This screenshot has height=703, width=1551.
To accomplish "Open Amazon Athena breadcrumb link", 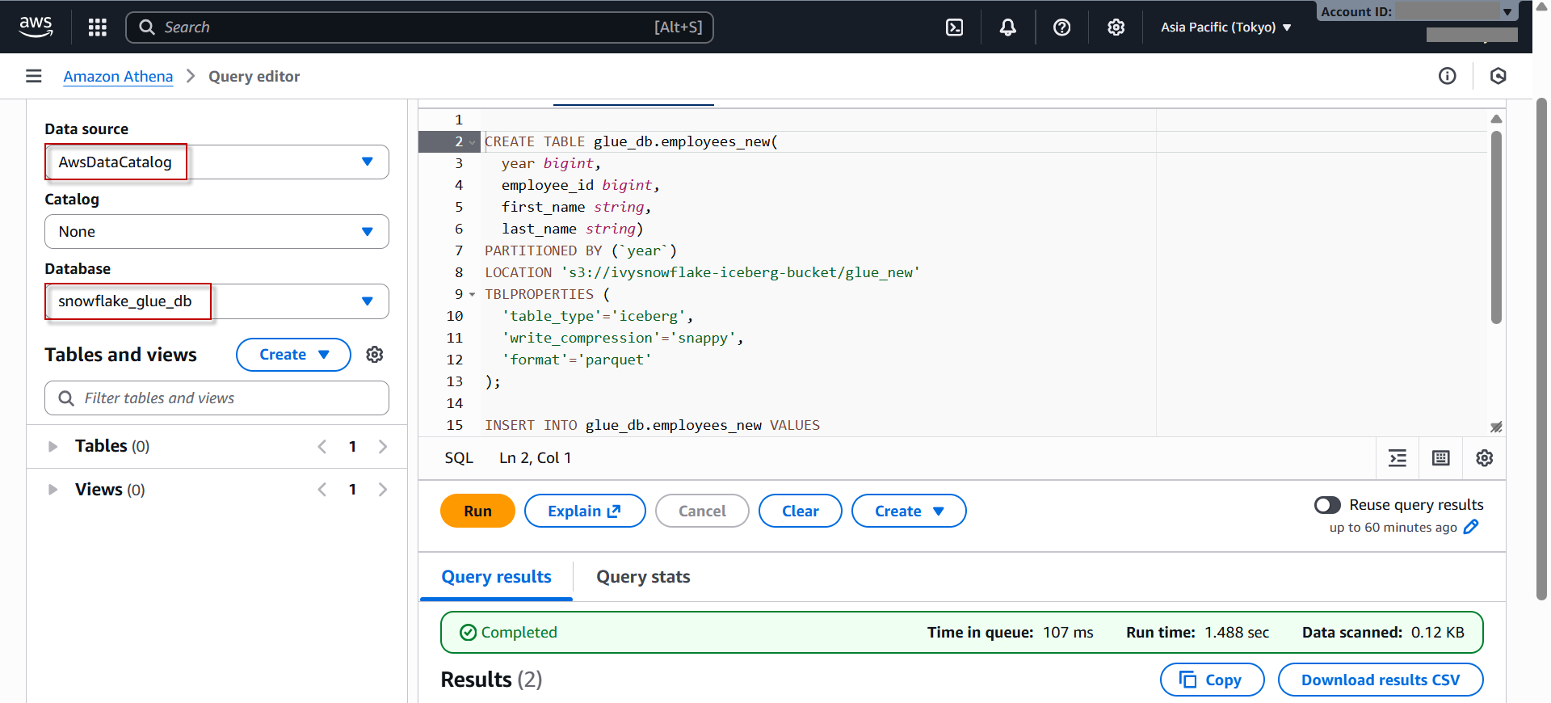I will pyautogui.click(x=118, y=76).
